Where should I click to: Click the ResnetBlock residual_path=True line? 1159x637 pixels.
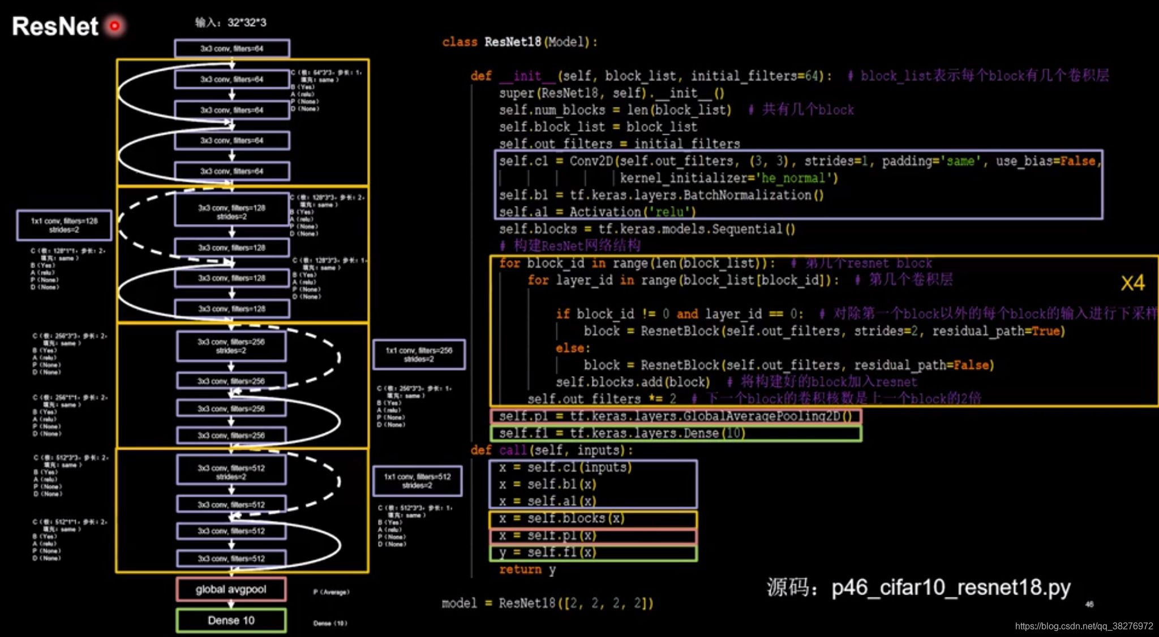click(825, 330)
